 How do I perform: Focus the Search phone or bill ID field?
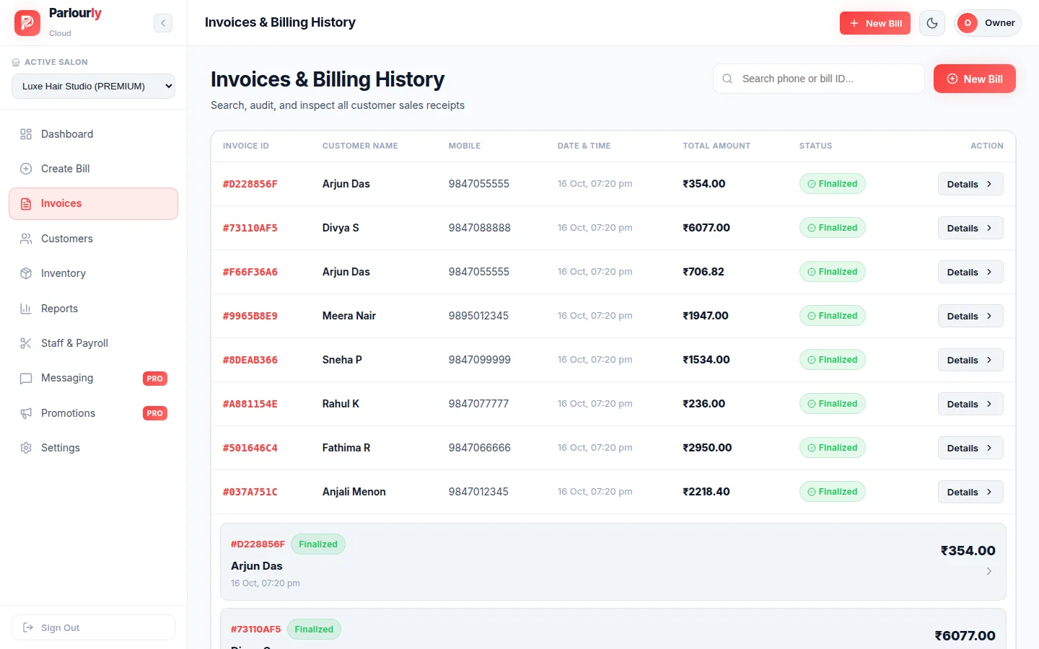pyautogui.click(x=819, y=79)
